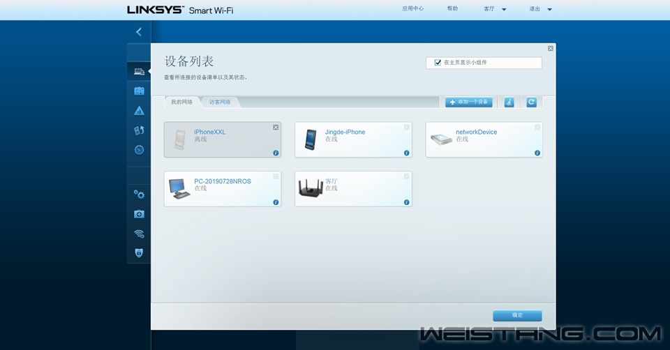Open the Speed Test sidebar icon

tap(139, 150)
